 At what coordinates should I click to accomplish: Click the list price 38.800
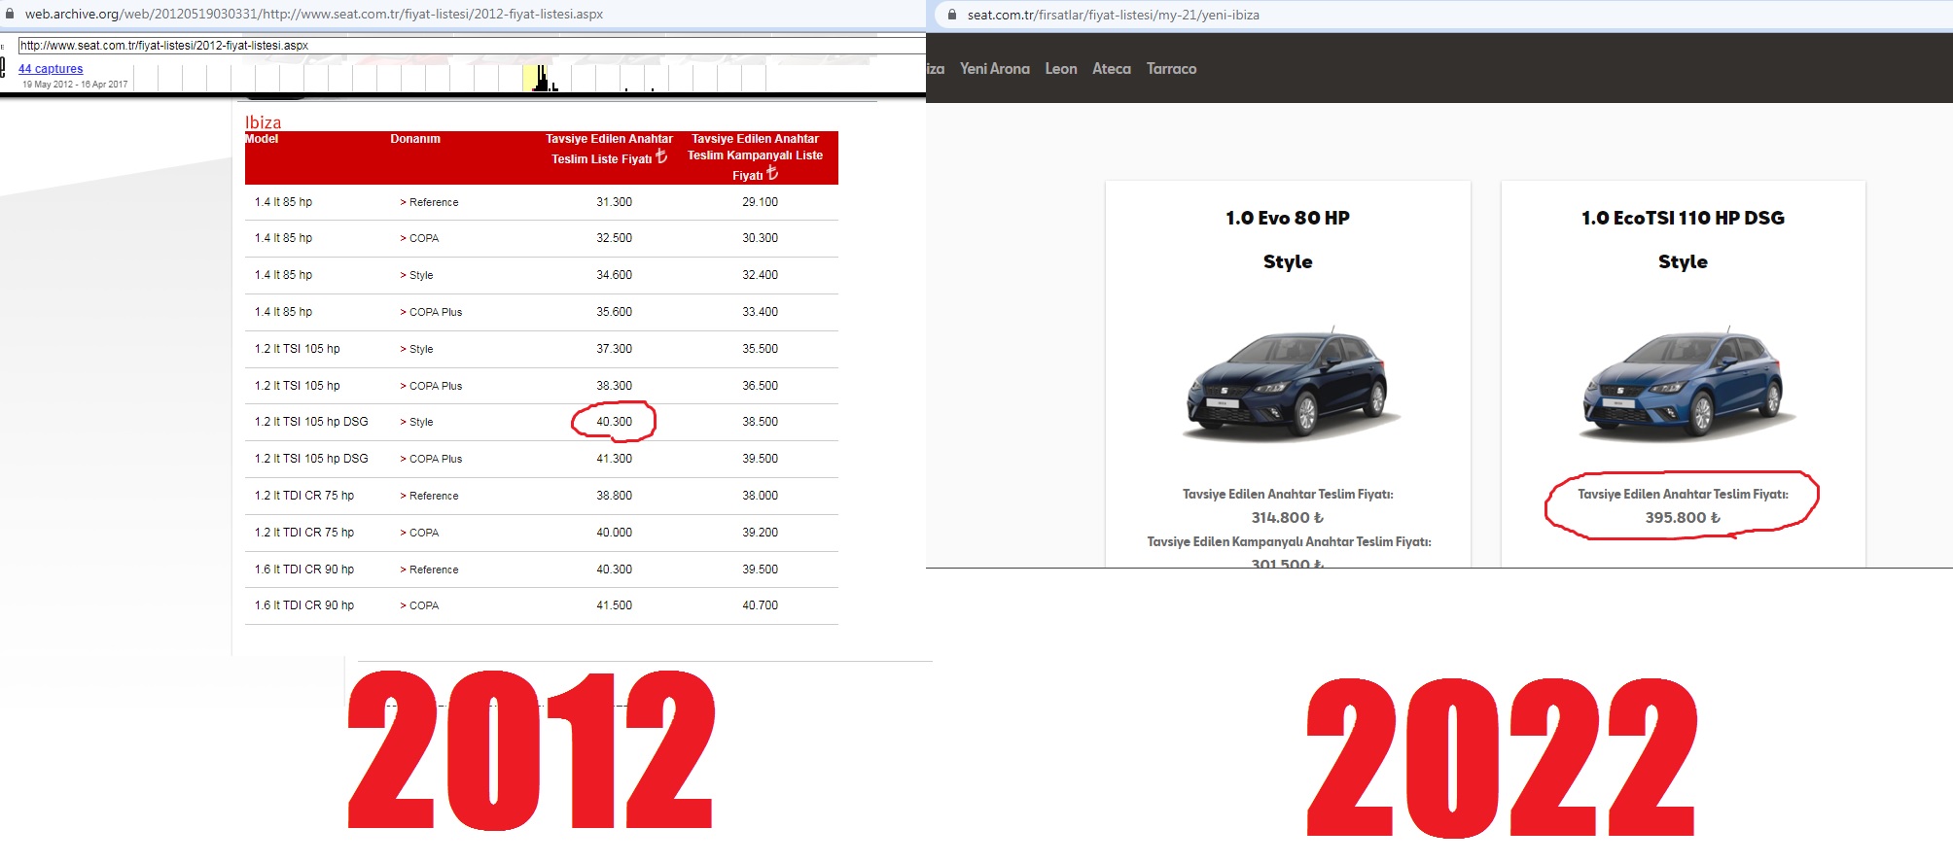pyautogui.click(x=614, y=496)
